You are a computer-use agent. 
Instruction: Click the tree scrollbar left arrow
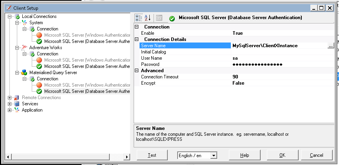[x=8, y=157]
